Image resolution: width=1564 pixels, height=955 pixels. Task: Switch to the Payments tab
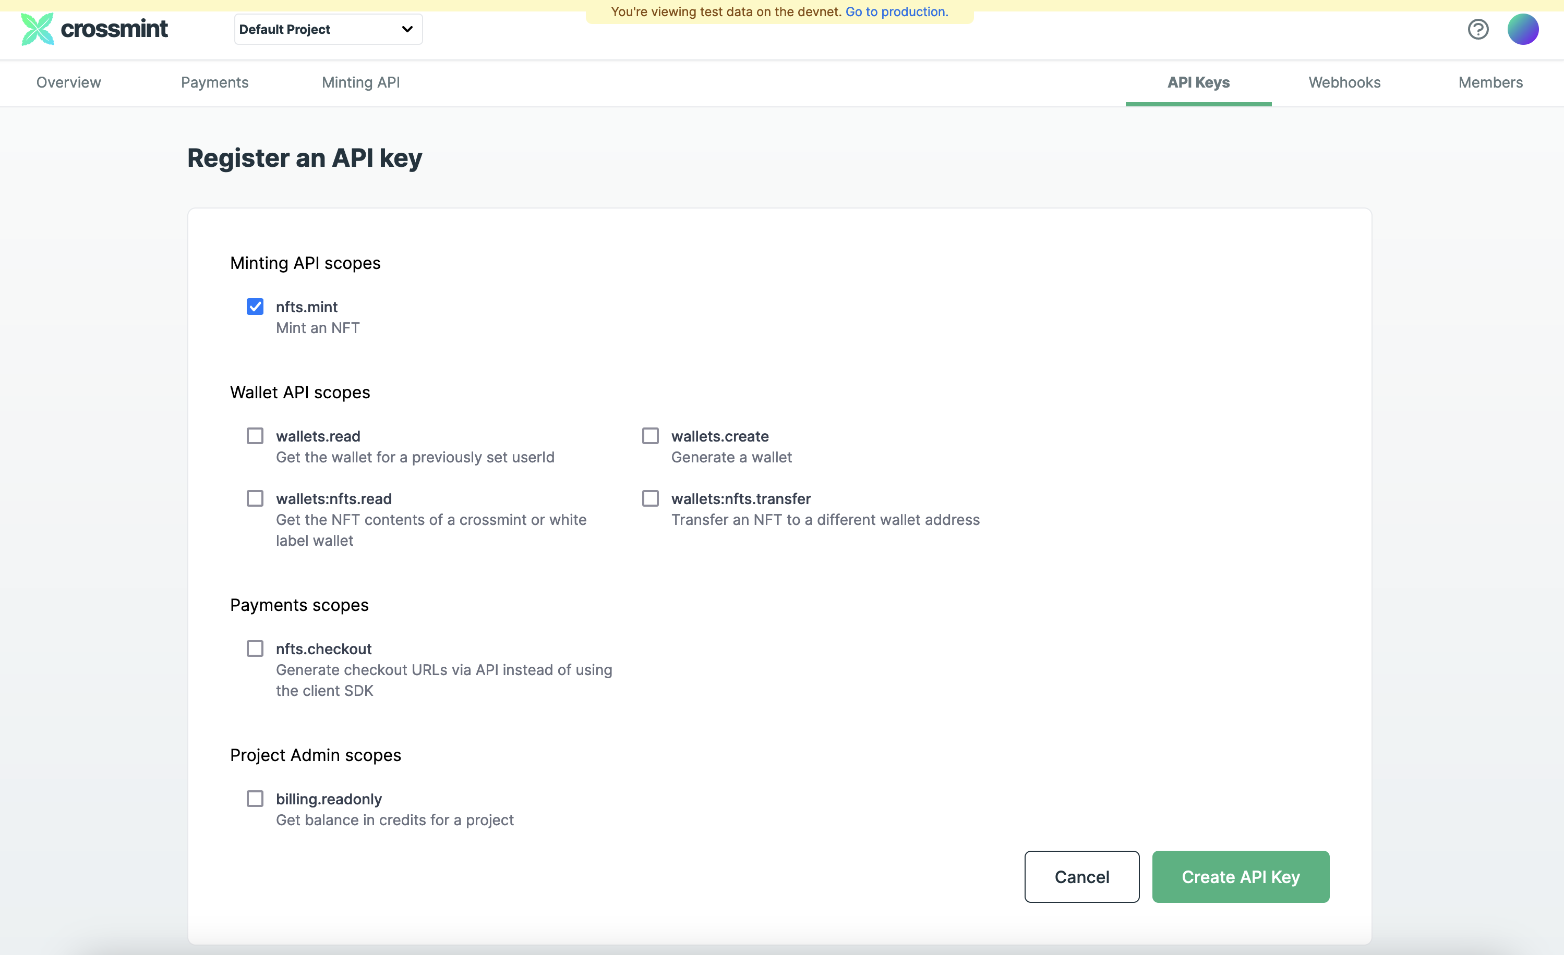coord(214,82)
